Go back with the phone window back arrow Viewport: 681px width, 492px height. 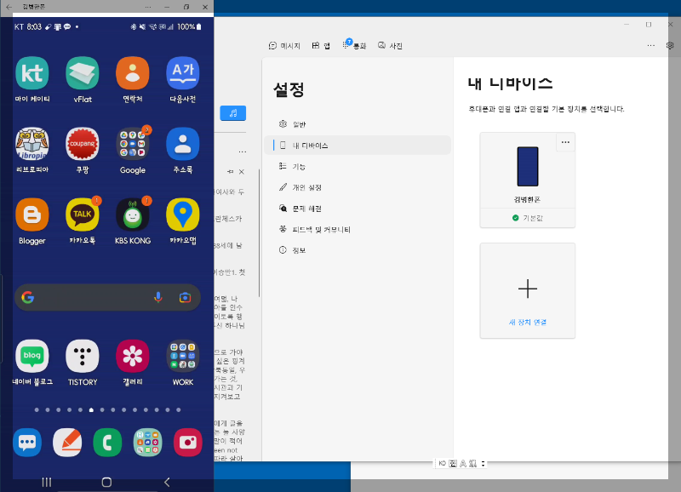[9, 7]
